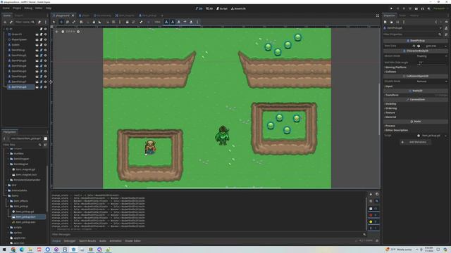Screen dimensions: 451x253
Task: Open the Help menu
Action: [49, 8]
